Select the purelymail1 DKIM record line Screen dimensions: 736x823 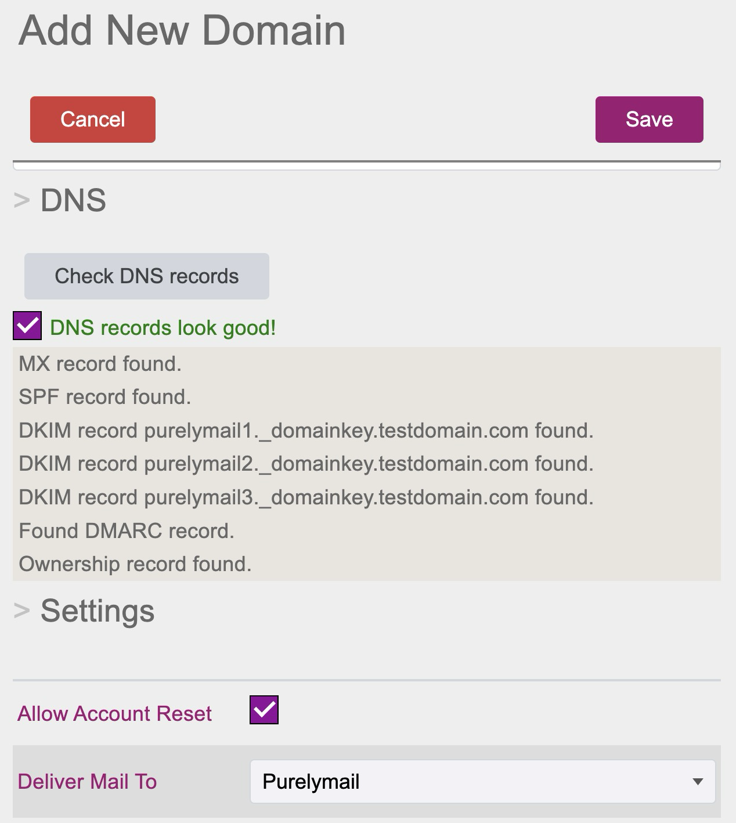pos(306,431)
